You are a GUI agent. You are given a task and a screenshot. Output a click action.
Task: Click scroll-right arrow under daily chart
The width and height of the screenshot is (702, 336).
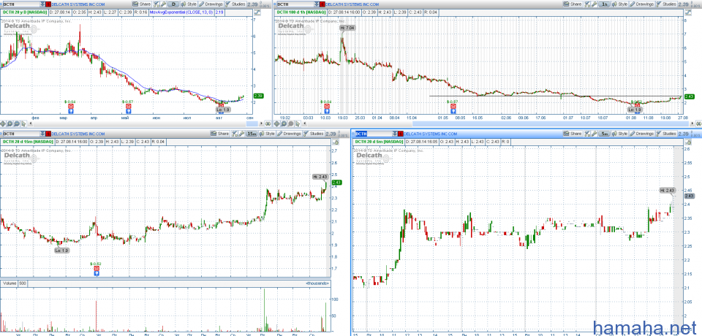[x=261, y=124]
